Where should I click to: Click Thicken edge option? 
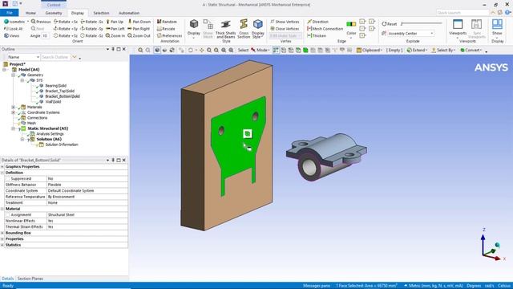317,35
